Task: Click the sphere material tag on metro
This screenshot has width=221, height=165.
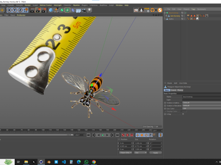Action: click(x=198, y=19)
